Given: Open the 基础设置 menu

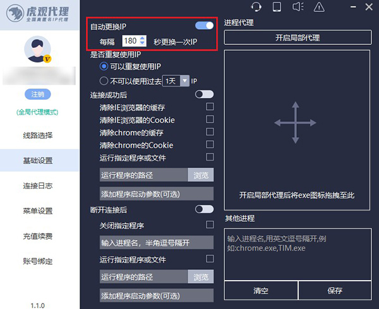Looking at the screenshot, I should point(39,161).
